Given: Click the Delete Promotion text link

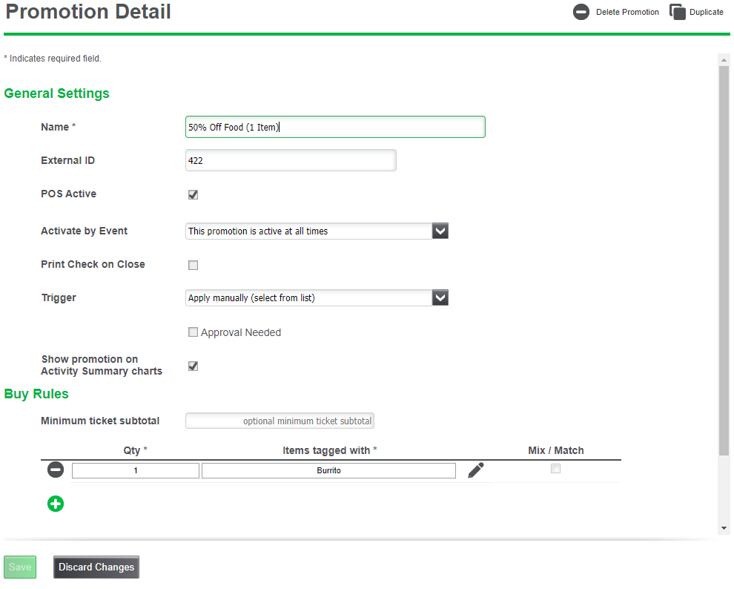Looking at the screenshot, I should coord(627,13).
